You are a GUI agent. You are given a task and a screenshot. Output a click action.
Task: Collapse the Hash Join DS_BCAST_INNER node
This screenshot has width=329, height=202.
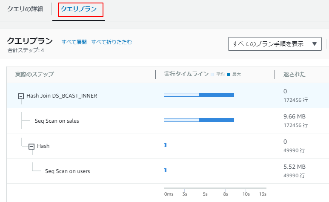click(21, 96)
